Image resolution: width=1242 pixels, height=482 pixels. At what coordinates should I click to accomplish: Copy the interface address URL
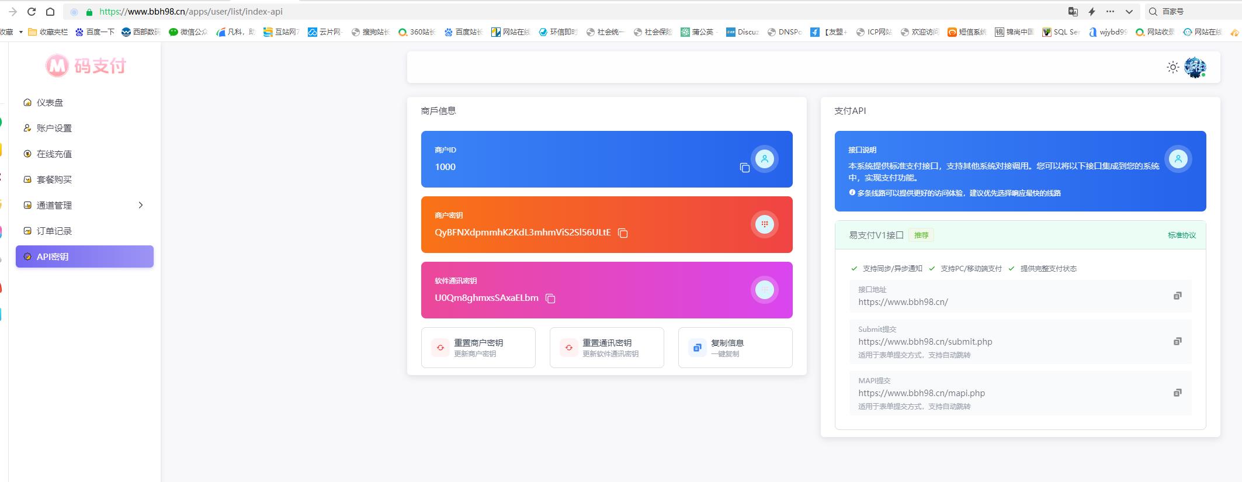[x=1177, y=296]
